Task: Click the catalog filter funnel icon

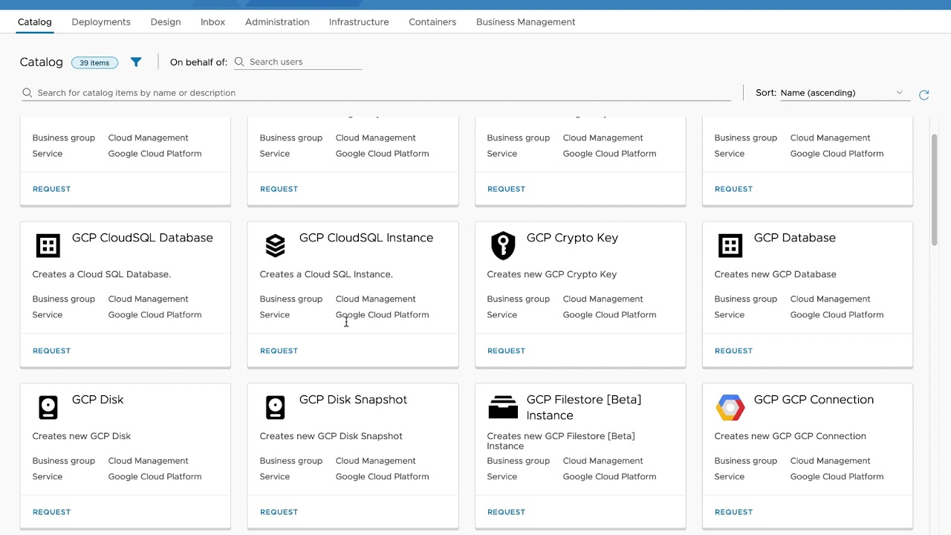Action: (x=136, y=62)
